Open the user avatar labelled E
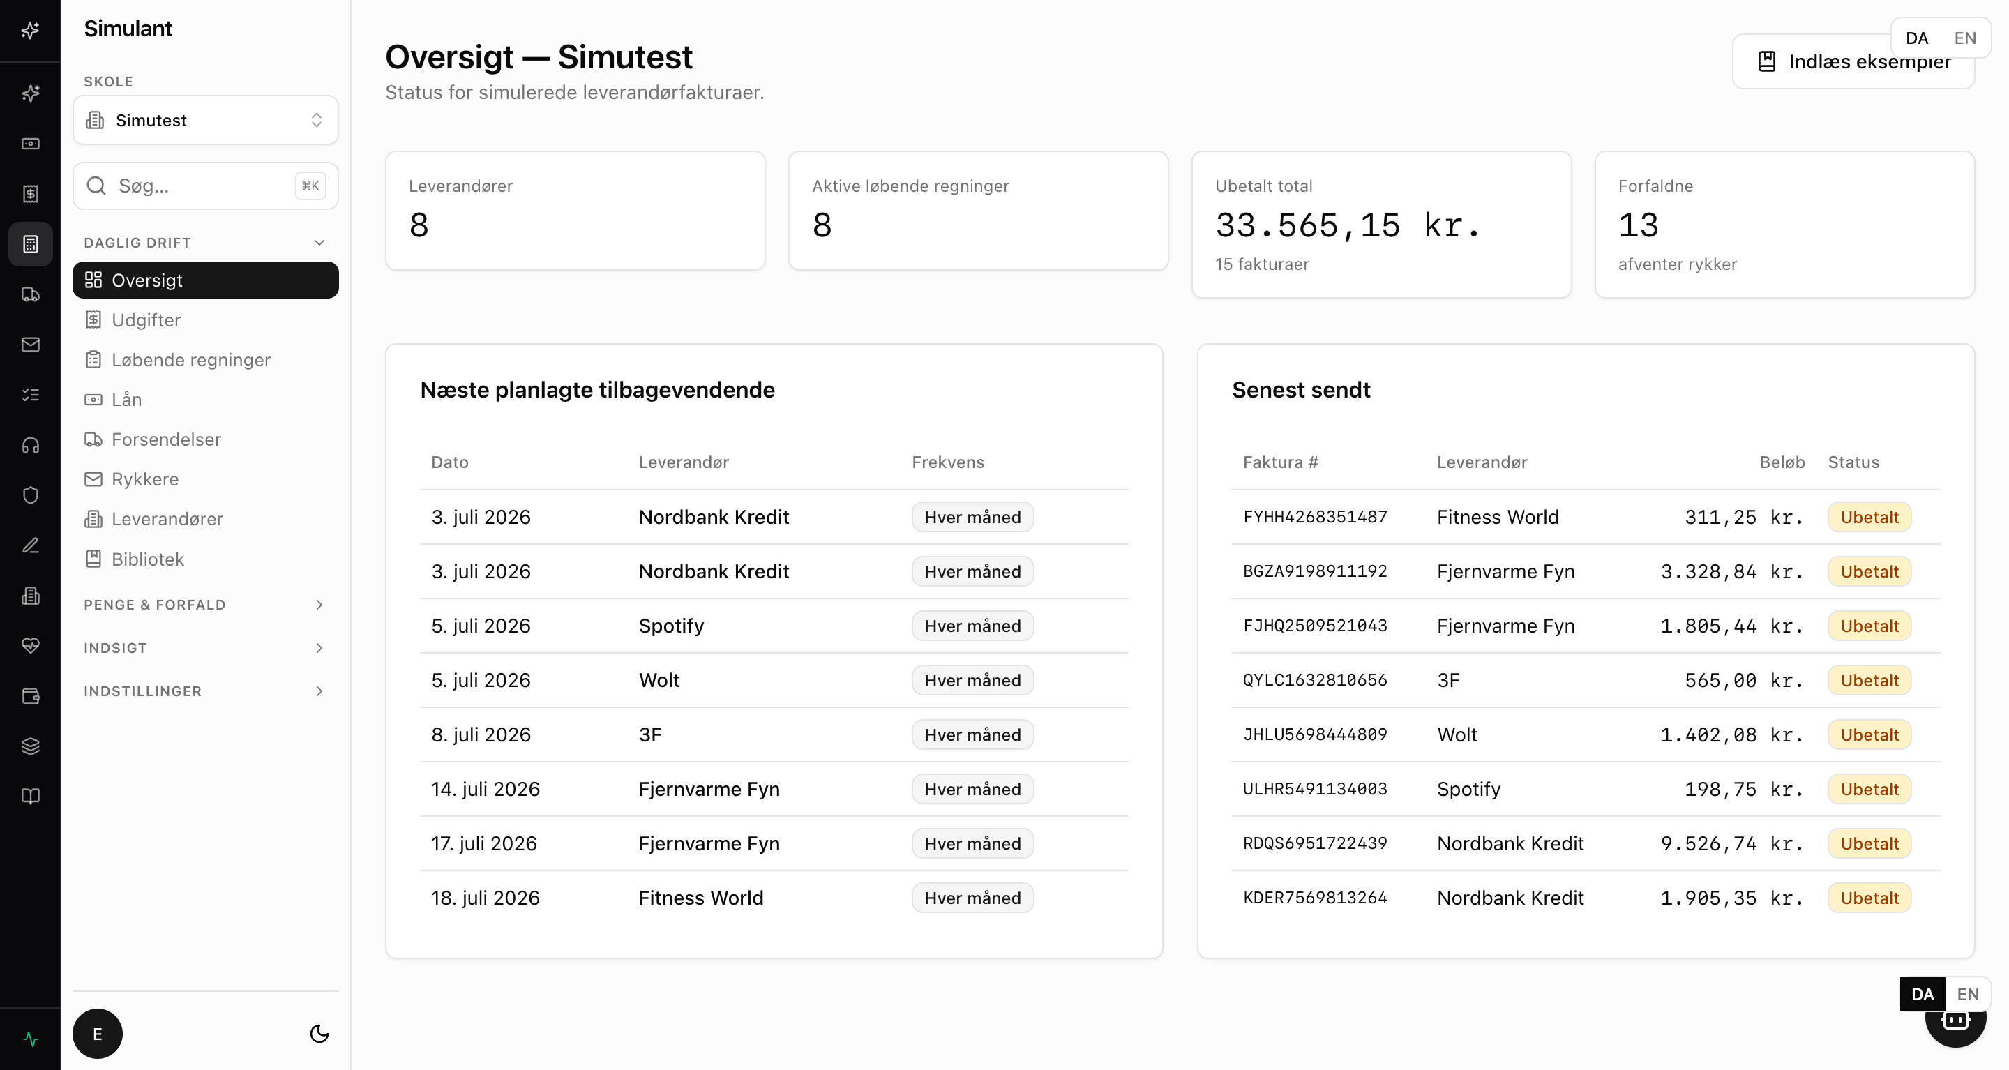The image size is (2009, 1070). 98,1034
